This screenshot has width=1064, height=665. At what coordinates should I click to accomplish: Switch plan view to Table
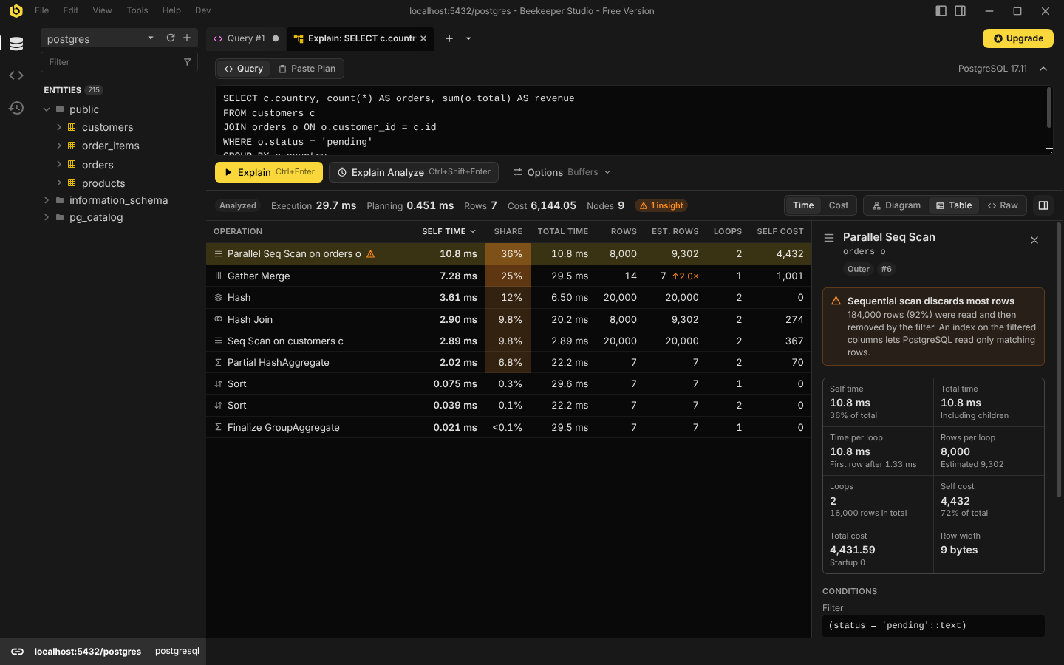click(954, 205)
